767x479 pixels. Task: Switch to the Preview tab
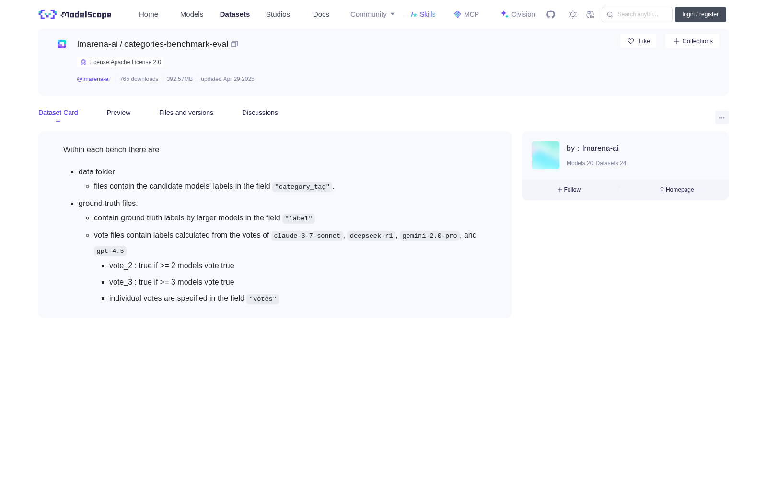[x=118, y=113]
